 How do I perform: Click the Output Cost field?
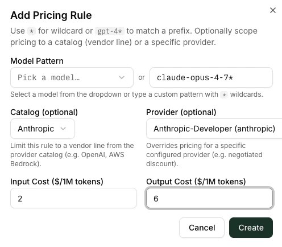209,198
